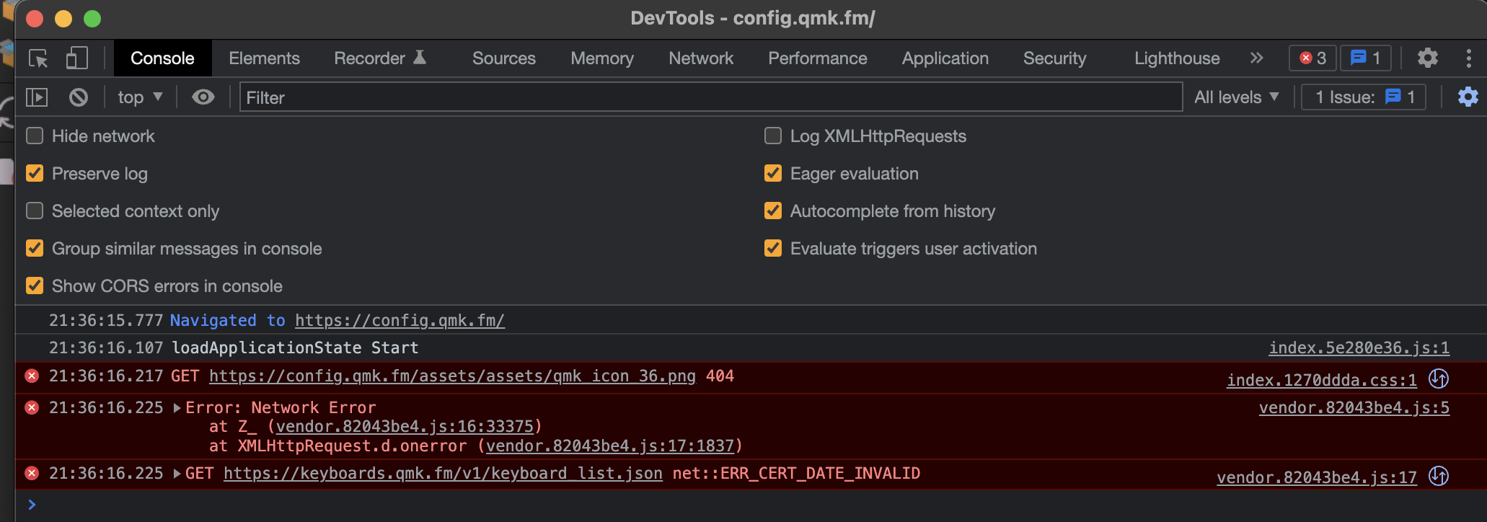Show the console sidebar panel icon

[x=36, y=97]
